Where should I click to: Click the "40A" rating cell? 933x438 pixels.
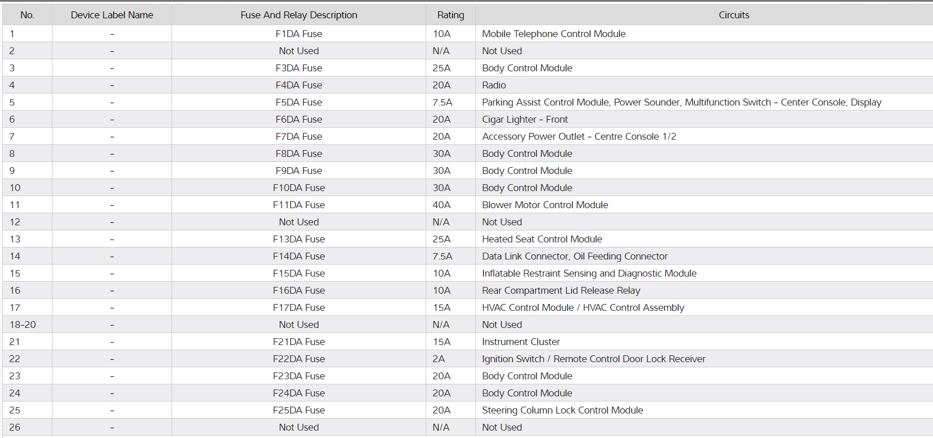pyautogui.click(x=441, y=205)
